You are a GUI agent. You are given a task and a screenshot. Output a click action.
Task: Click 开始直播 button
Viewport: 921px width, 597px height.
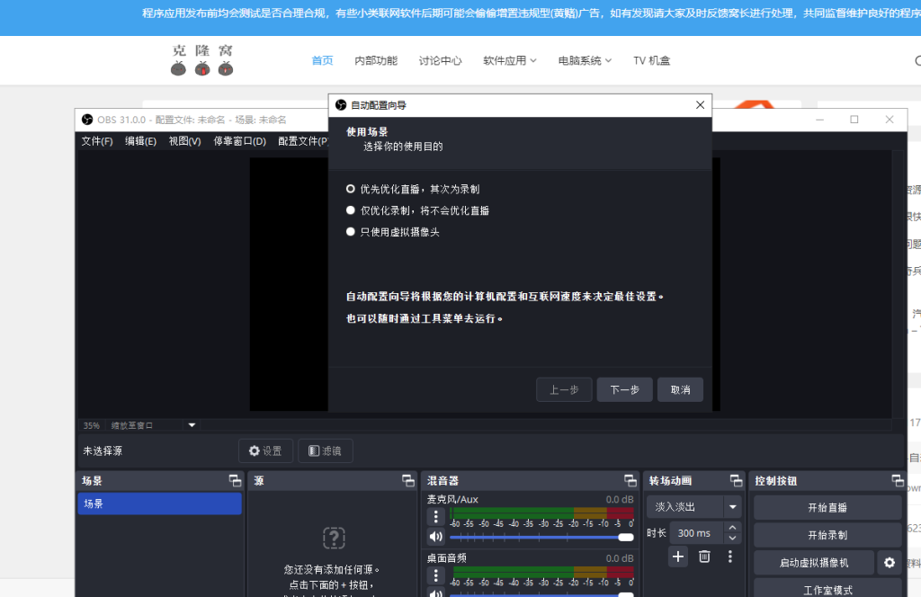[827, 508]
